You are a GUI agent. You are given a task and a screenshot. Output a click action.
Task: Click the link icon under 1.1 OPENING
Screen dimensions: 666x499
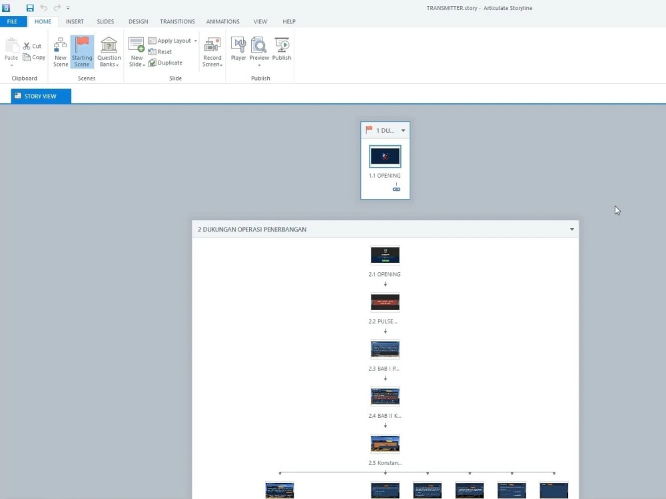coord(396,189)
